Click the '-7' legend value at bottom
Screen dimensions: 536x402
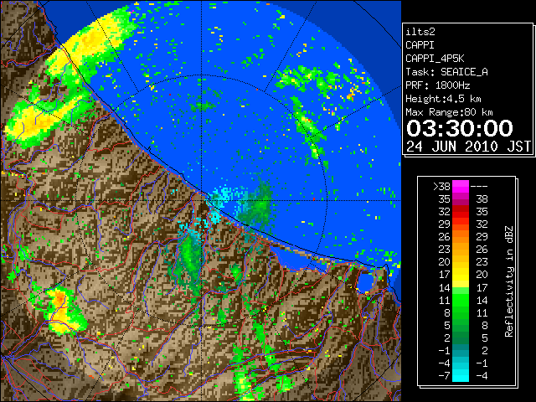pyautogui.click(x=444, y=376)
